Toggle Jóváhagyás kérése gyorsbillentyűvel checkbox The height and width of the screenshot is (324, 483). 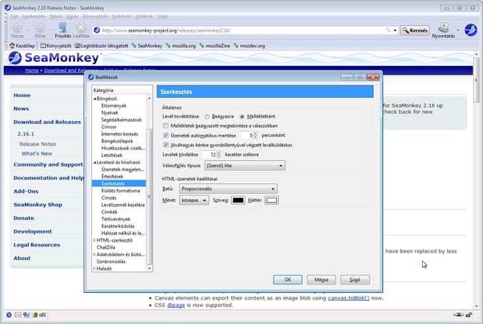point(165,145)
